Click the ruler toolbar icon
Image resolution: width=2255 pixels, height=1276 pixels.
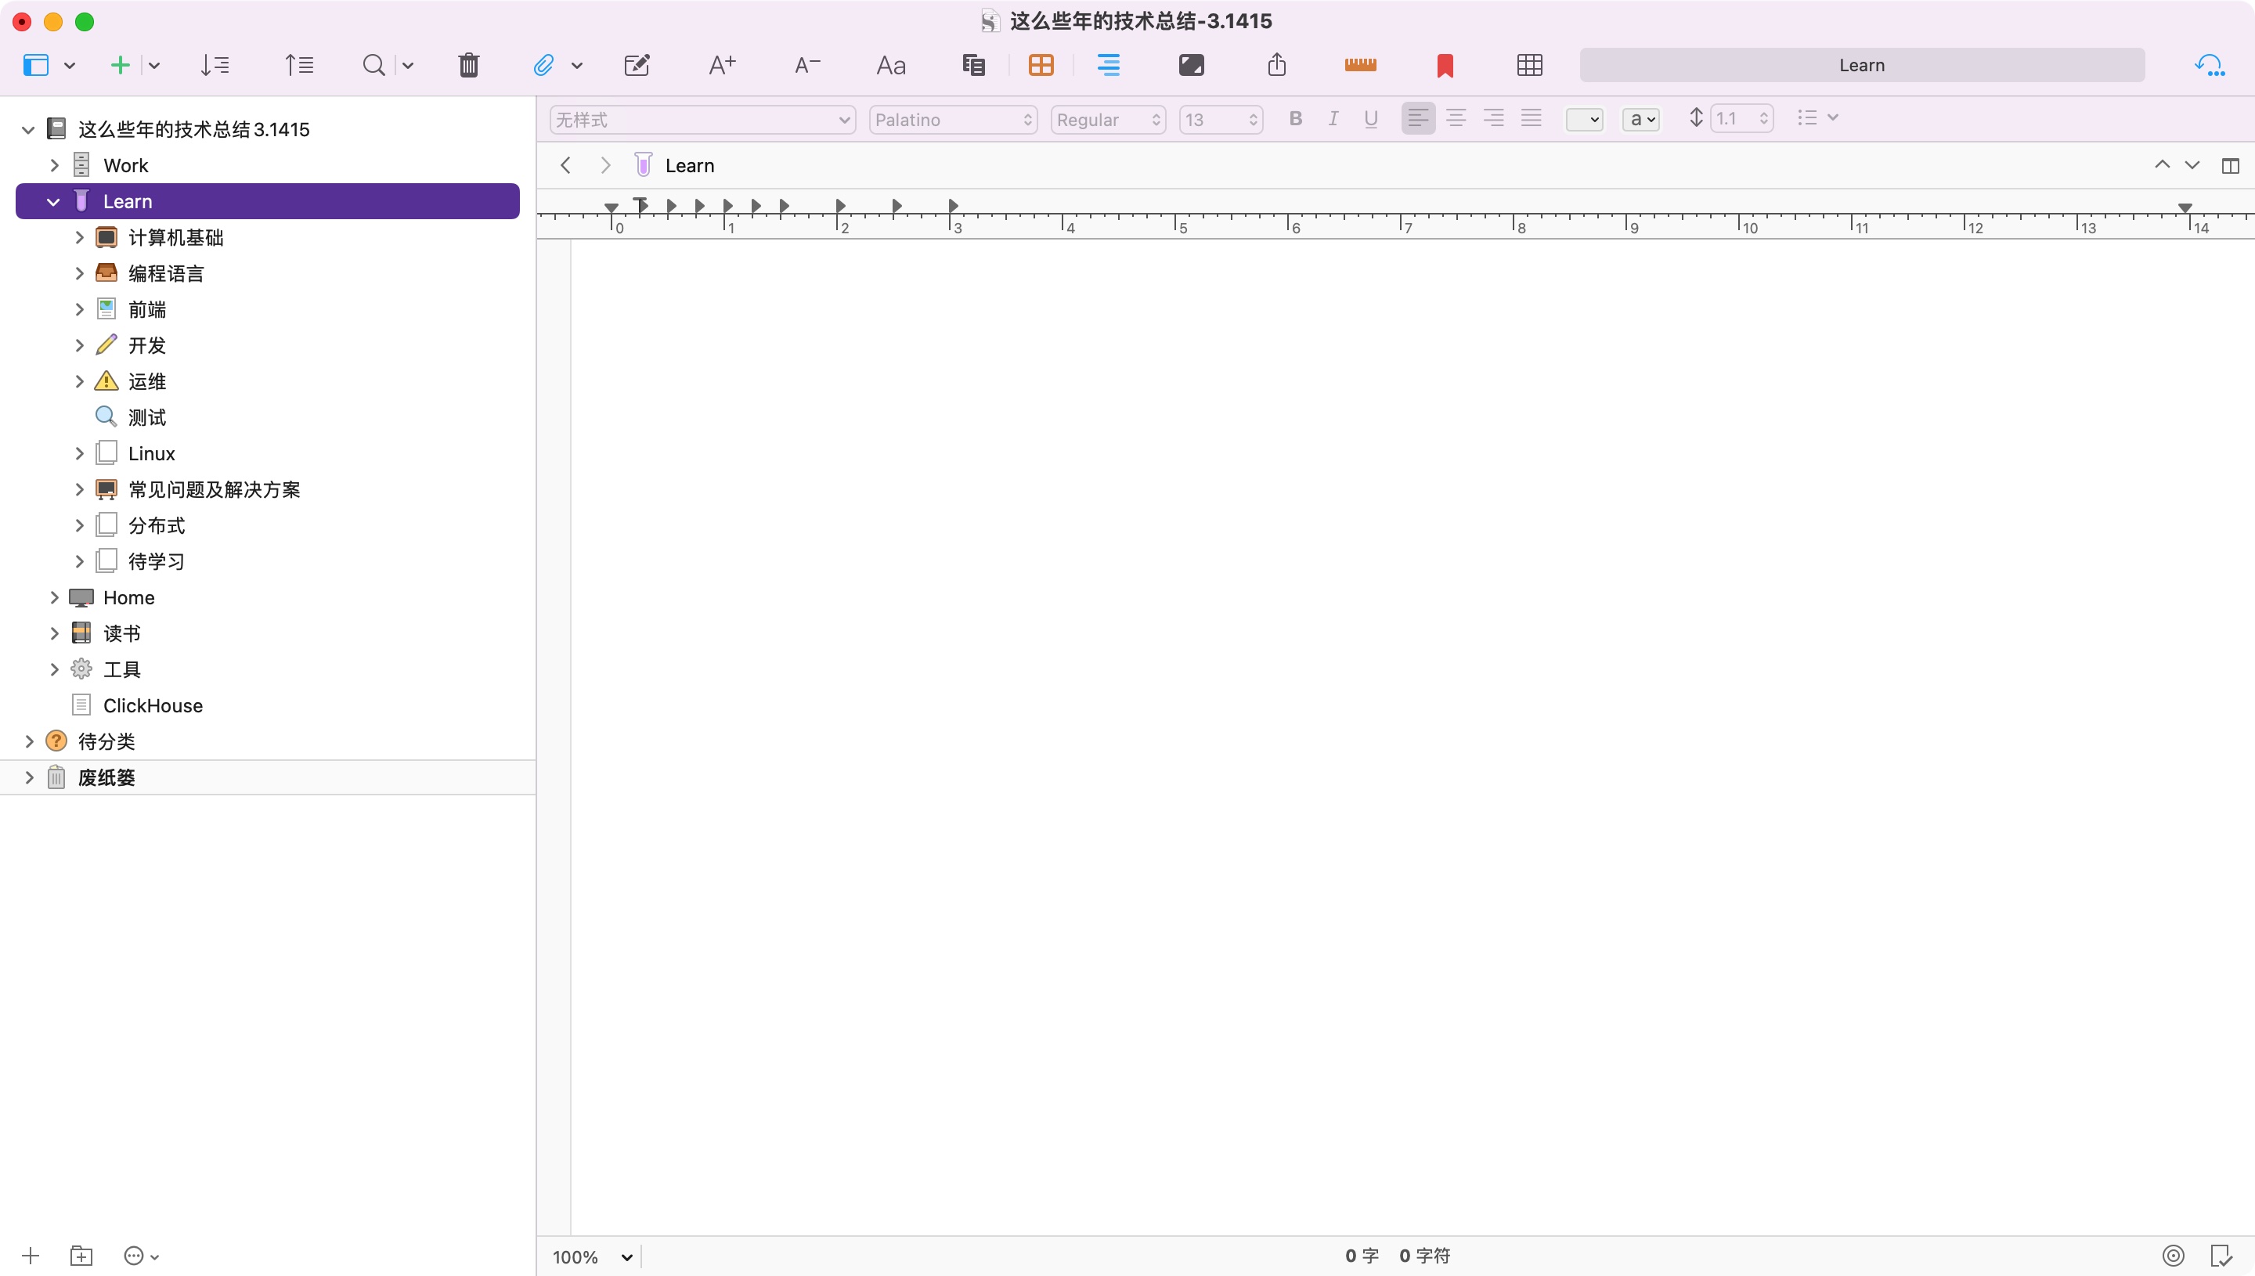click(1360, 65)
